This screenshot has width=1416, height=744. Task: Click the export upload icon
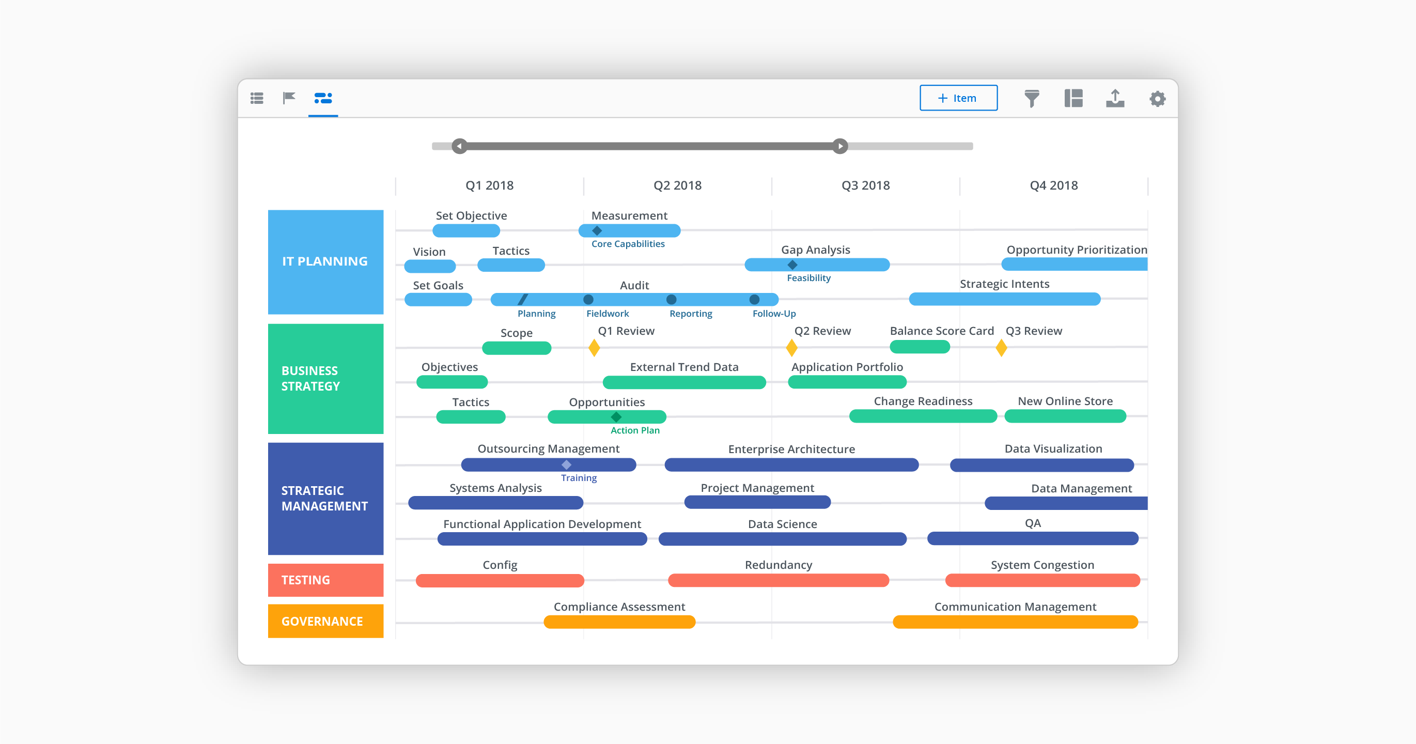(1115, 99)
